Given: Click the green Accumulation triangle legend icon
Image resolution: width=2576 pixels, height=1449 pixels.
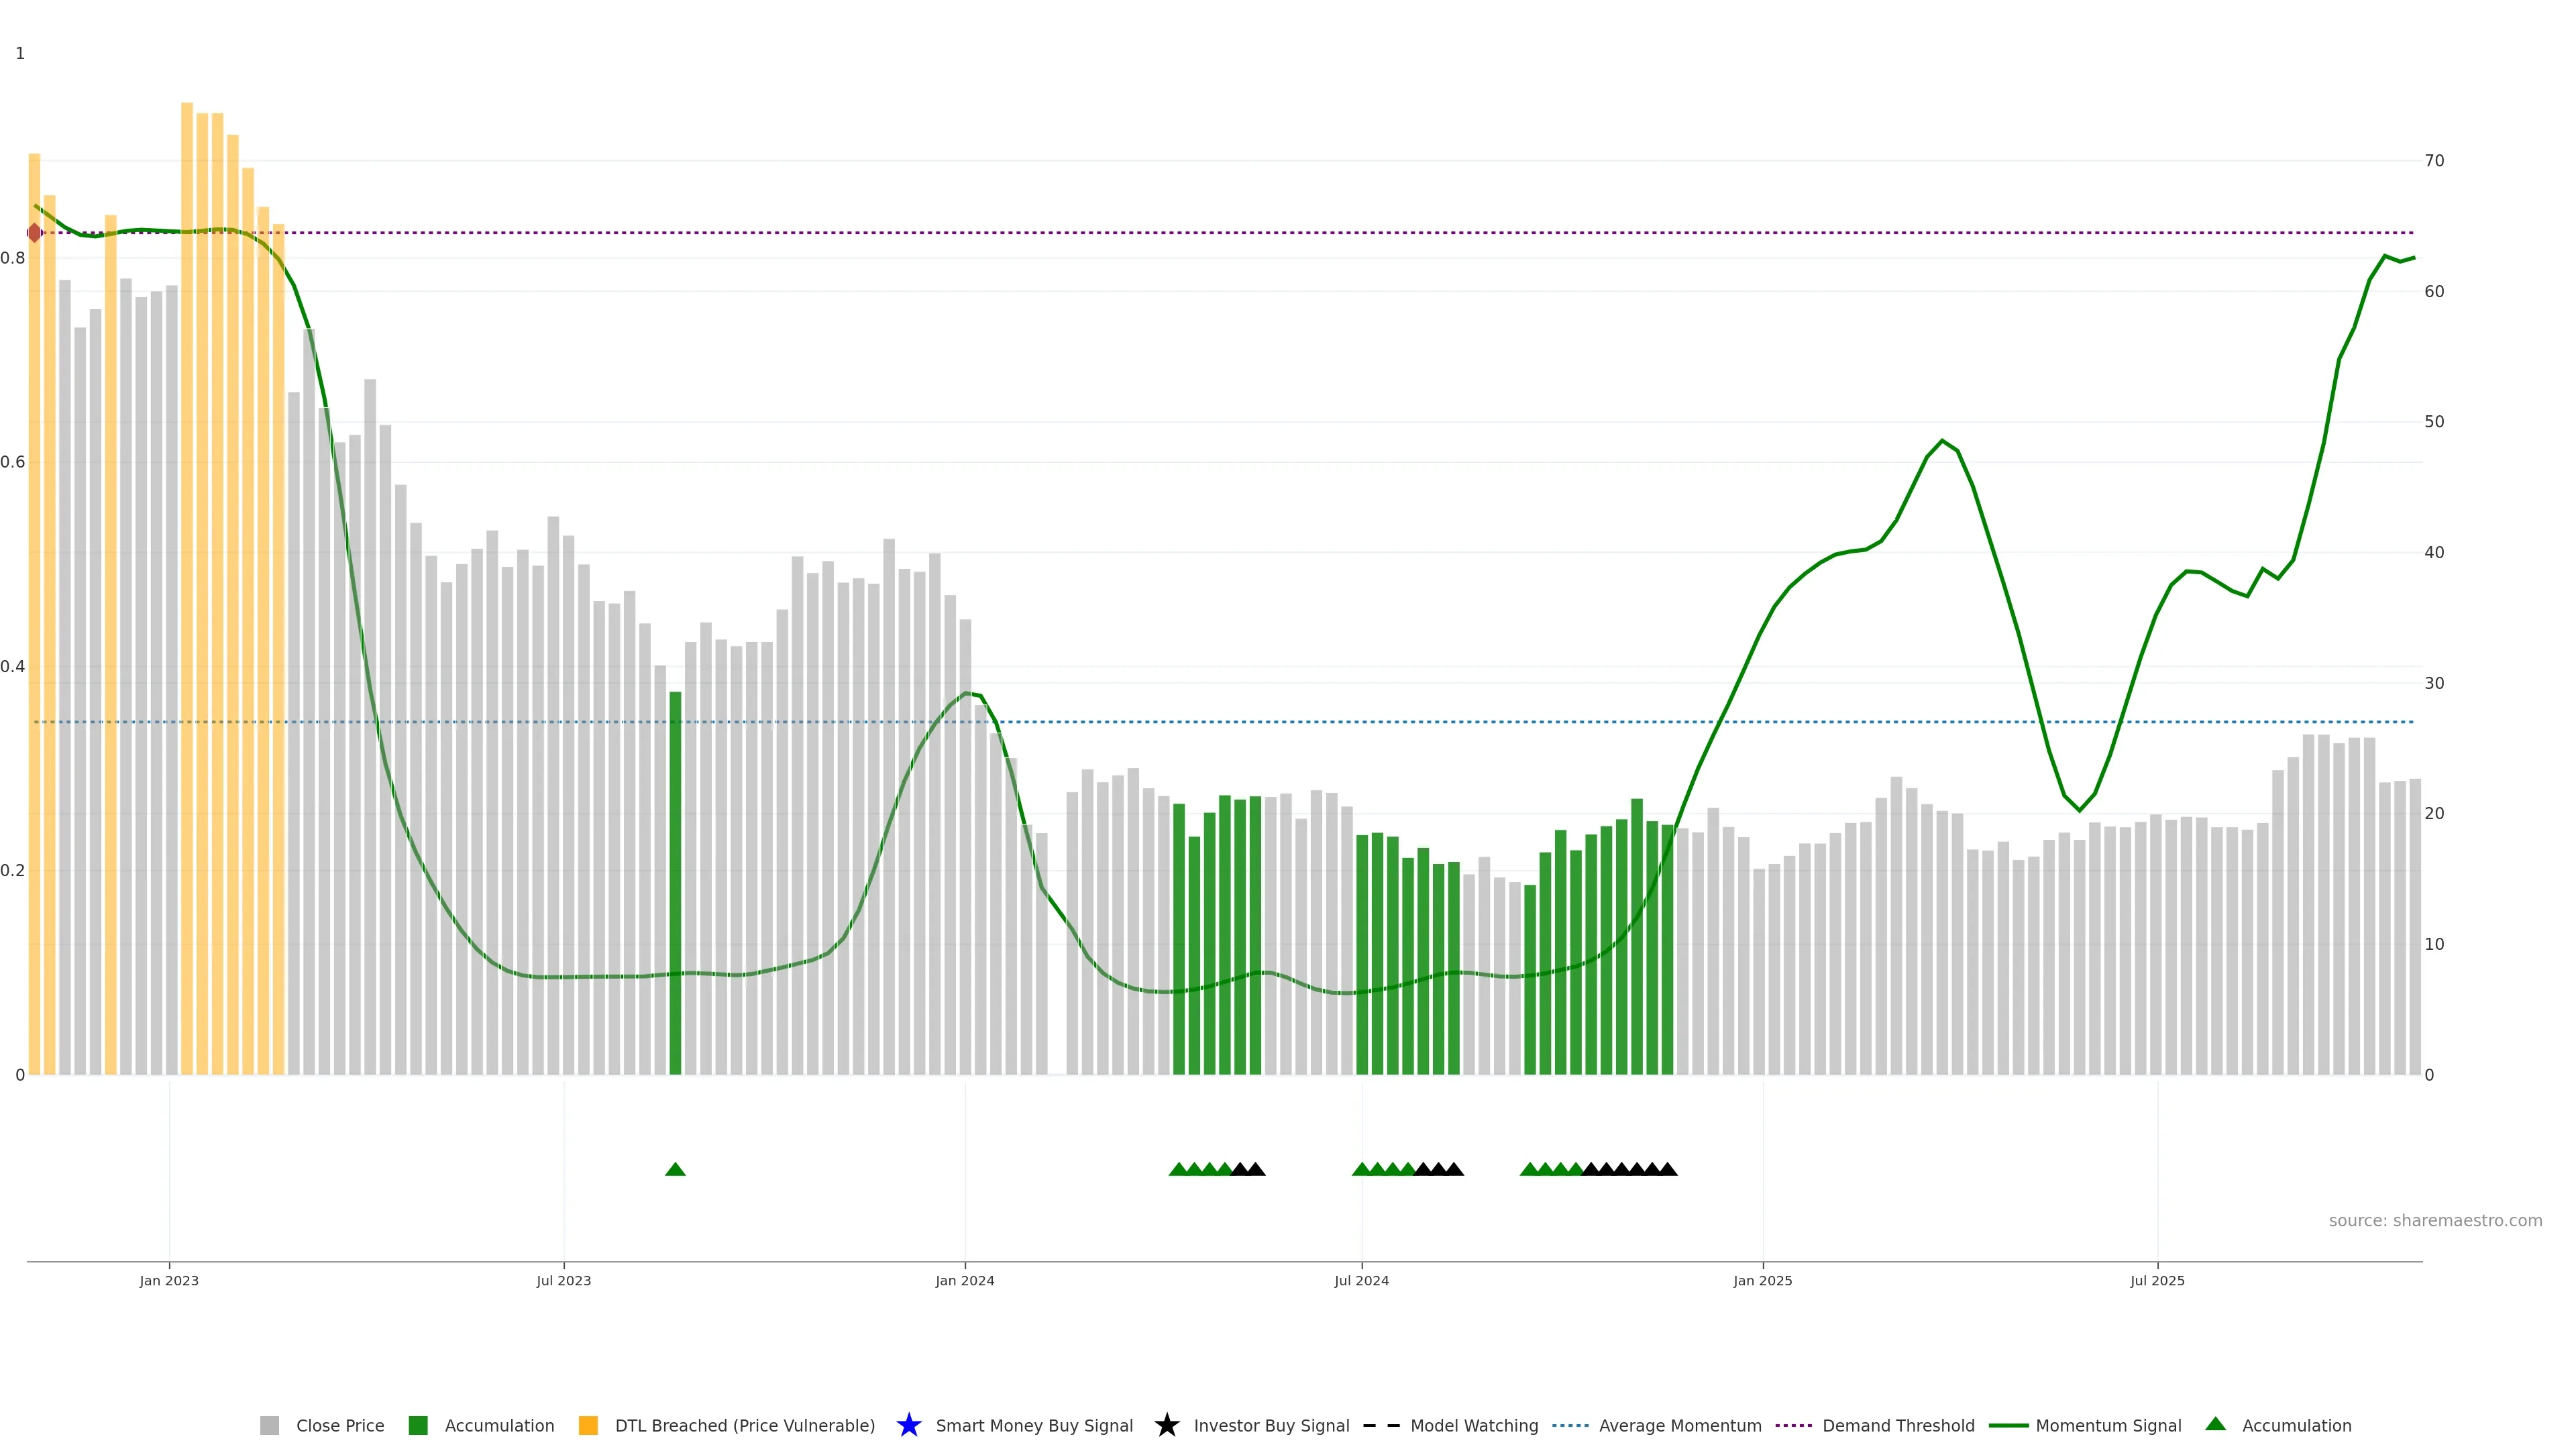Looking at the screenshot, I should tap(2215, 1424).
